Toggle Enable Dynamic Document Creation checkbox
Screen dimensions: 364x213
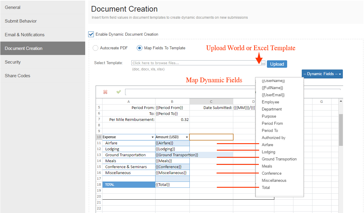(x=91, y=34)
